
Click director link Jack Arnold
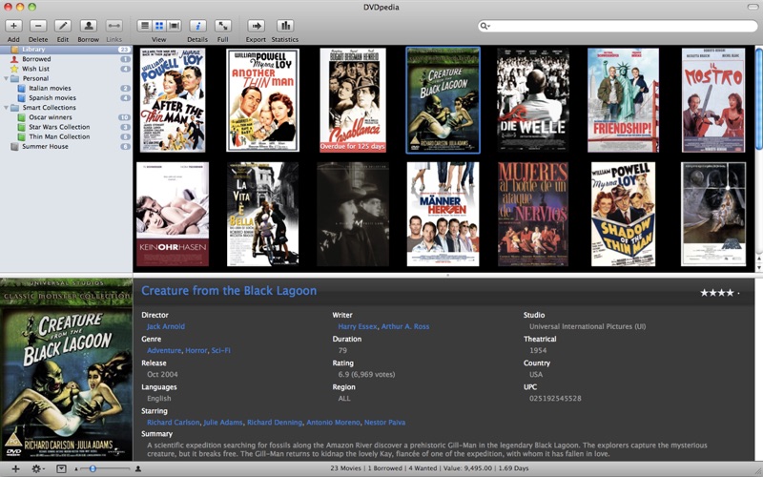pos(165,326)
